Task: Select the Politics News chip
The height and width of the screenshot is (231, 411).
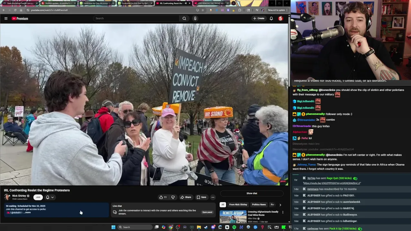Action: pyautogui.click(x=259, y=205)
